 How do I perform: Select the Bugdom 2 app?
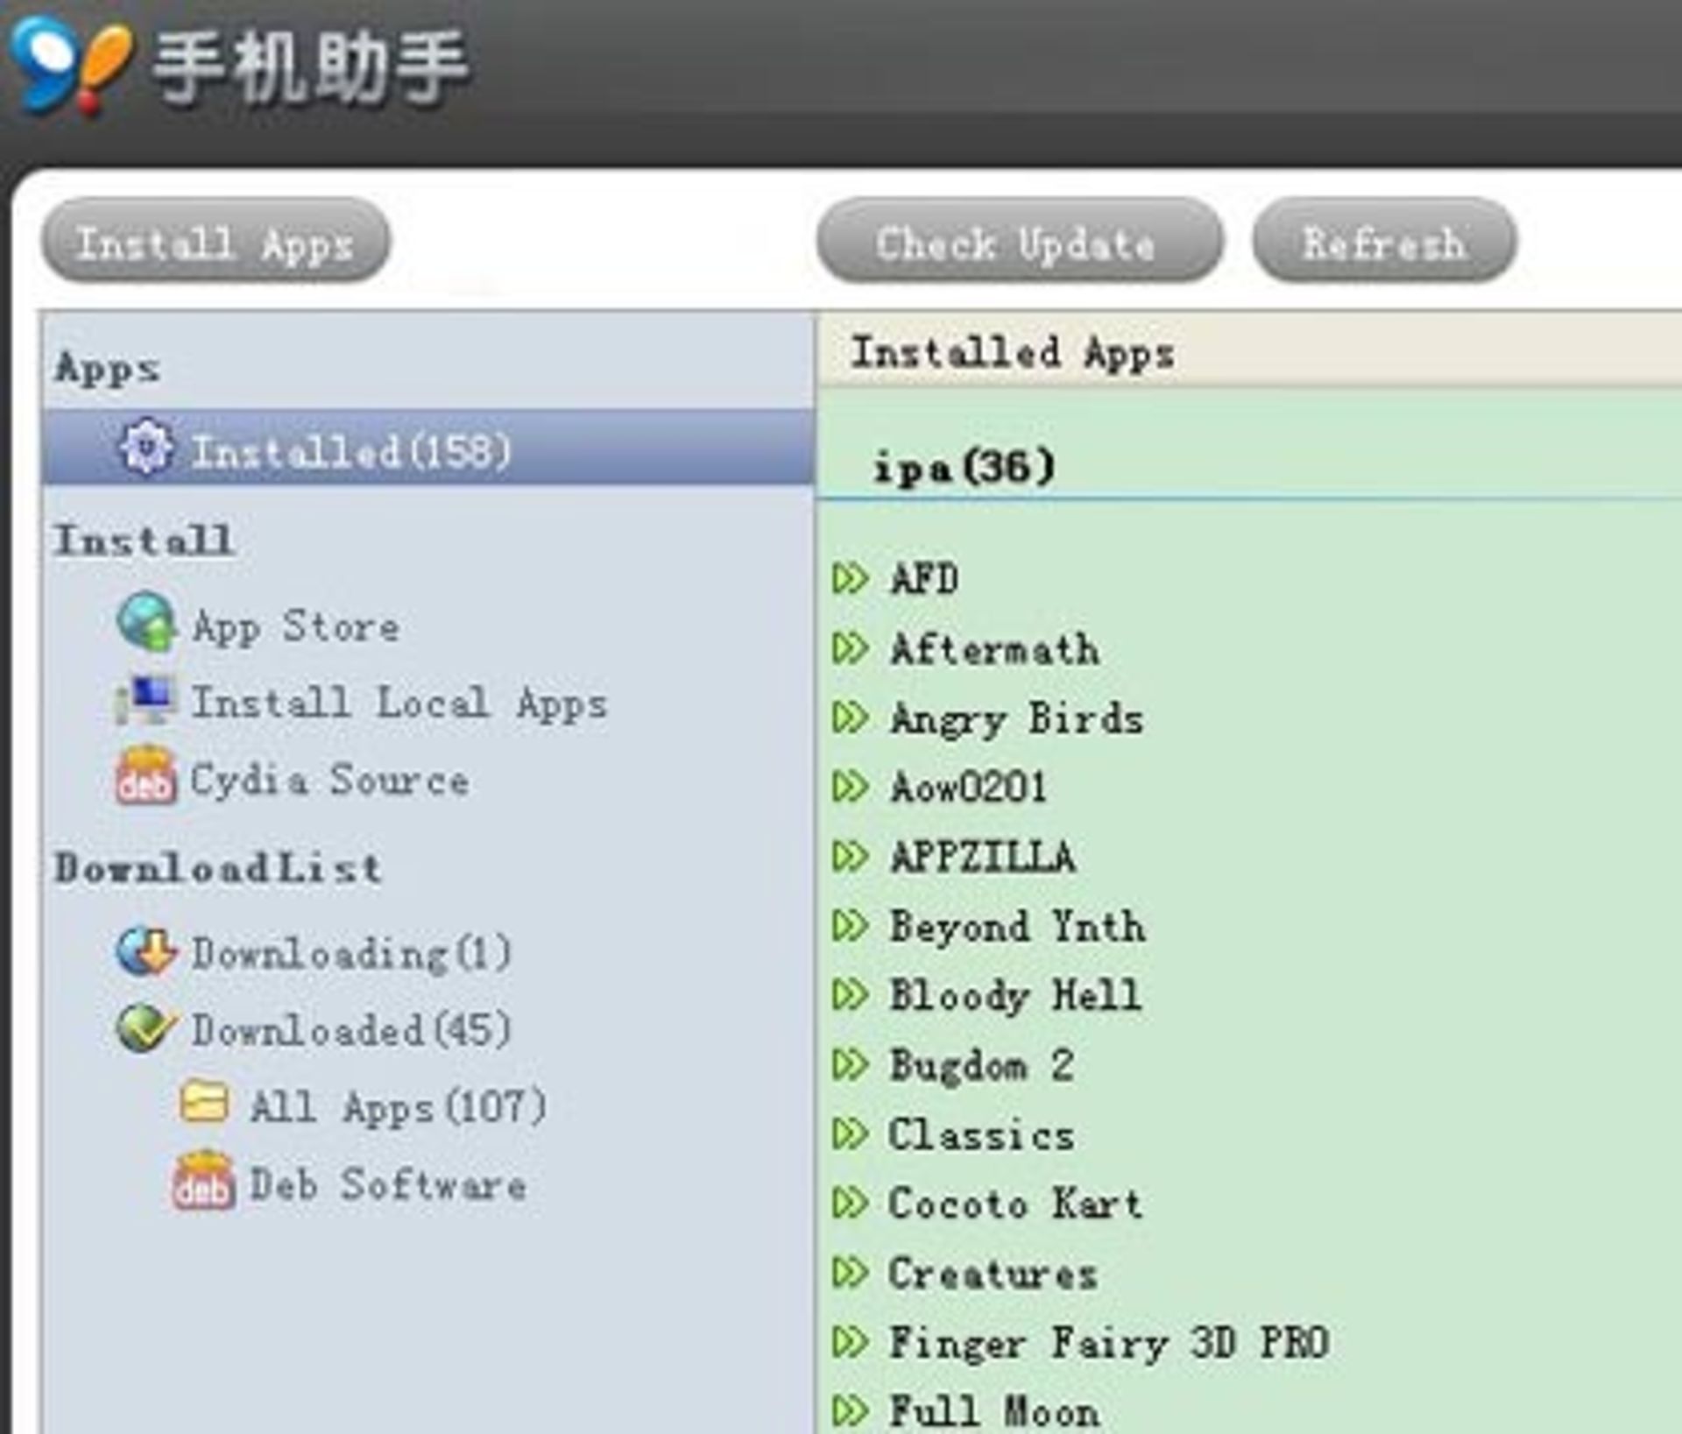(x=982, y=1066)
